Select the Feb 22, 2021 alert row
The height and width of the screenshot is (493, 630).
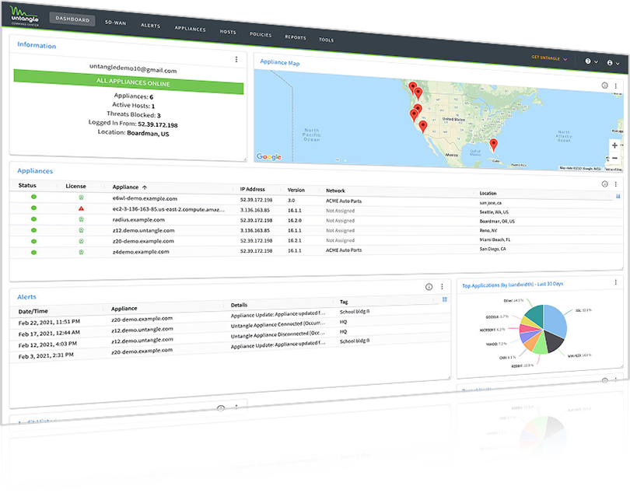click(x=229, y=316)
